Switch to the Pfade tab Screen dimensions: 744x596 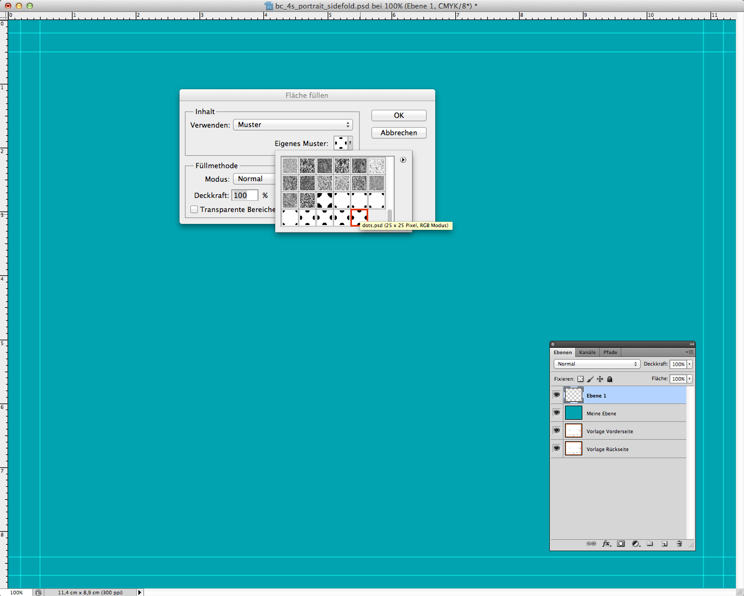coord(610,352)
